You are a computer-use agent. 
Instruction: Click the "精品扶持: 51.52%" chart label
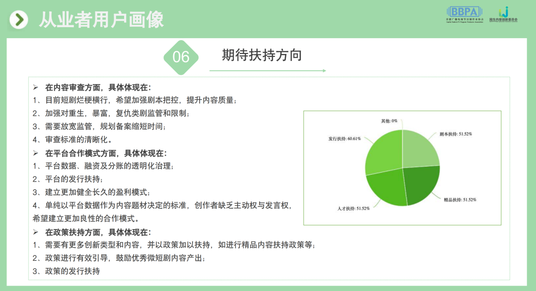460,200
